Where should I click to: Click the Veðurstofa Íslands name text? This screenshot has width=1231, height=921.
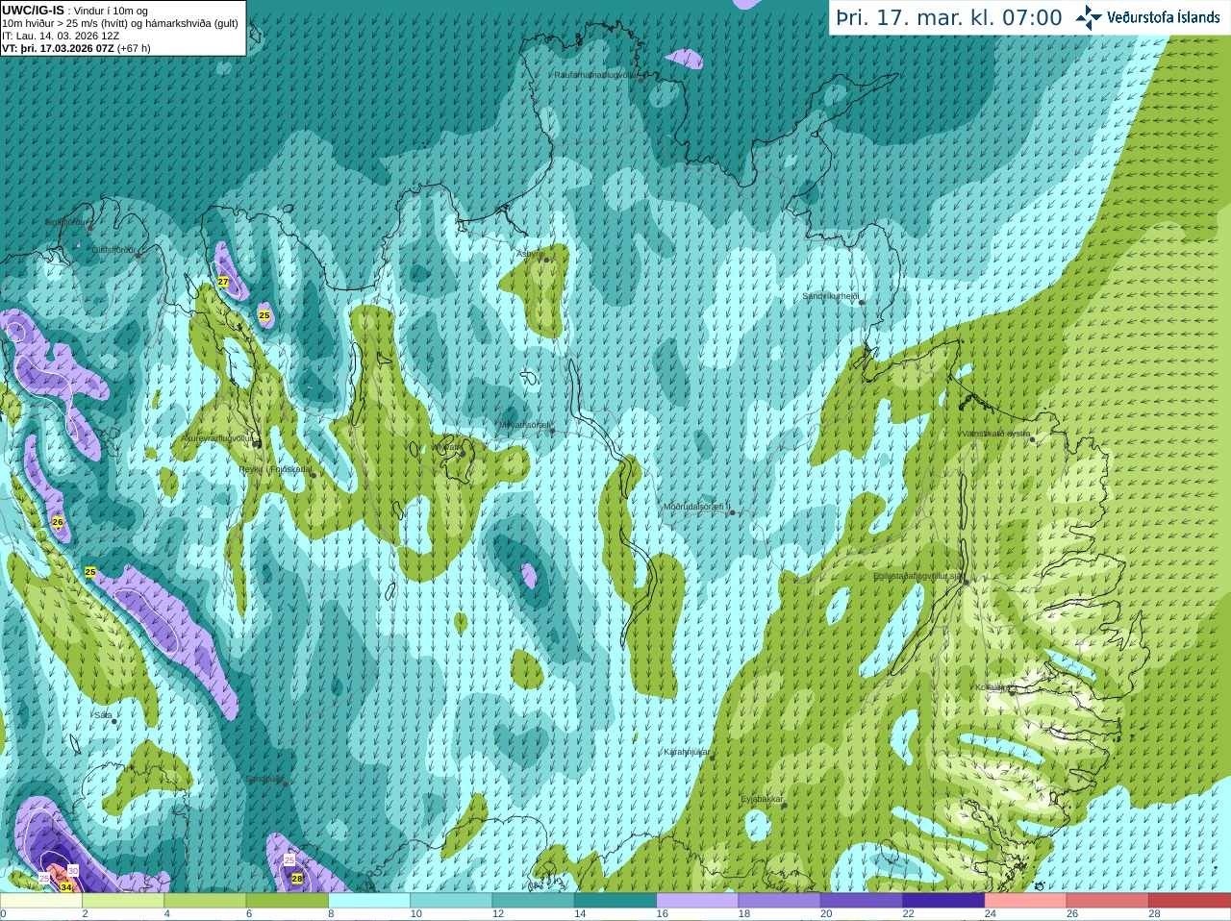[x=1163, y=17]
